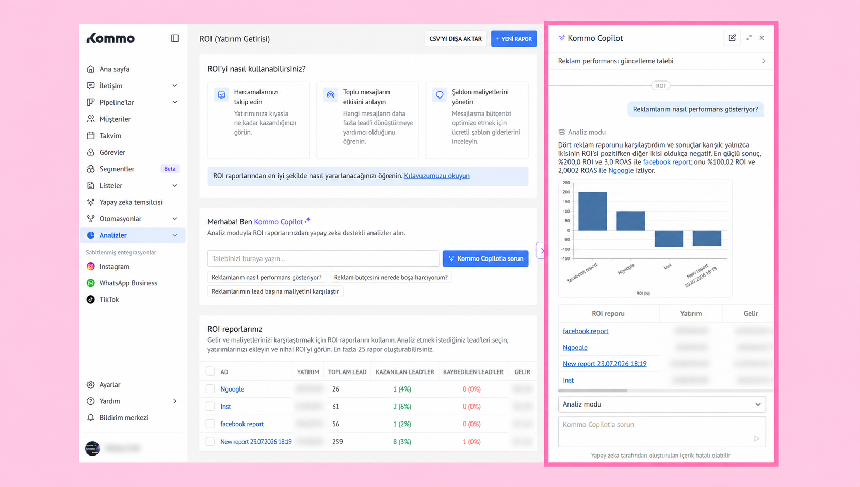Open Reklam performansı güncelleme talebi chevron

[764, 61]
